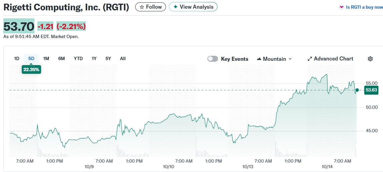Click the sparkle icon in View Analysis

click(x=176, y=7)
